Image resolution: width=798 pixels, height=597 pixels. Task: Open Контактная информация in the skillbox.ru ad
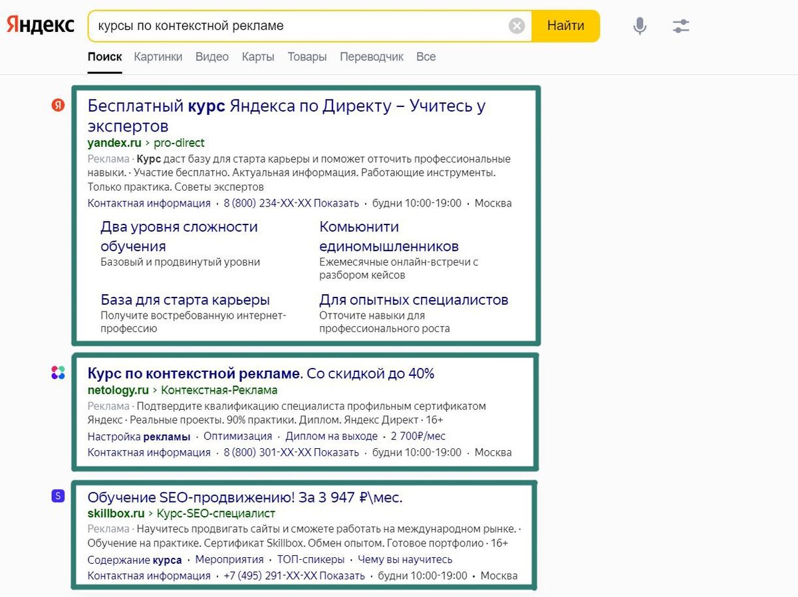point(149,576)
